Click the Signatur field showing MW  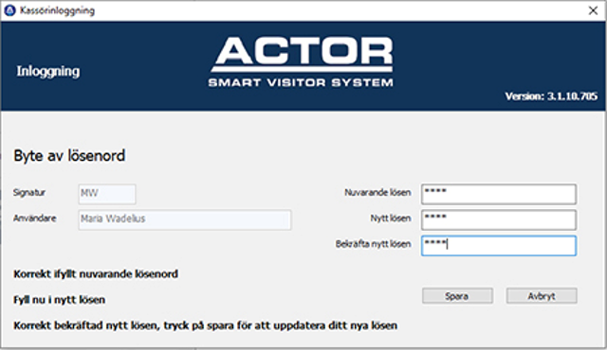pyautogui.click(x=107, y=194)
